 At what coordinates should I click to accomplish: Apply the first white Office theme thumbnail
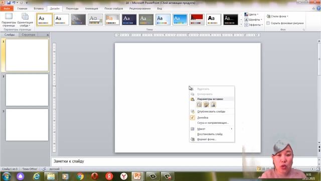[x=45, y=20]
